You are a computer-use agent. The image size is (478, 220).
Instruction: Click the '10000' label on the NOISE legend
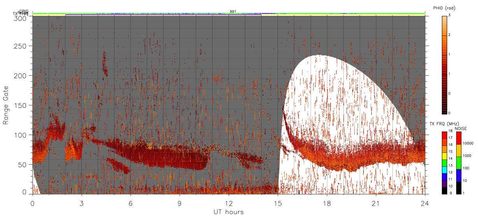pos(468,144)
